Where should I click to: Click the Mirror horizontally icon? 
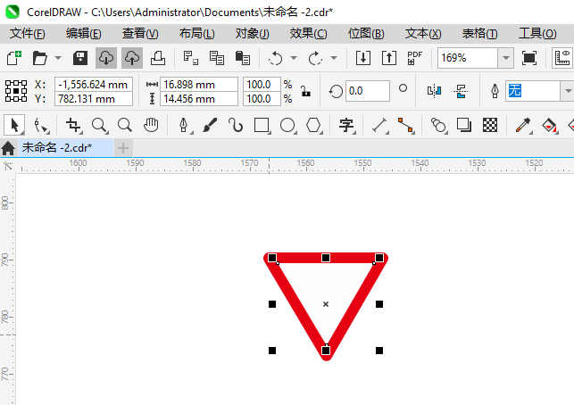[434, 91]
